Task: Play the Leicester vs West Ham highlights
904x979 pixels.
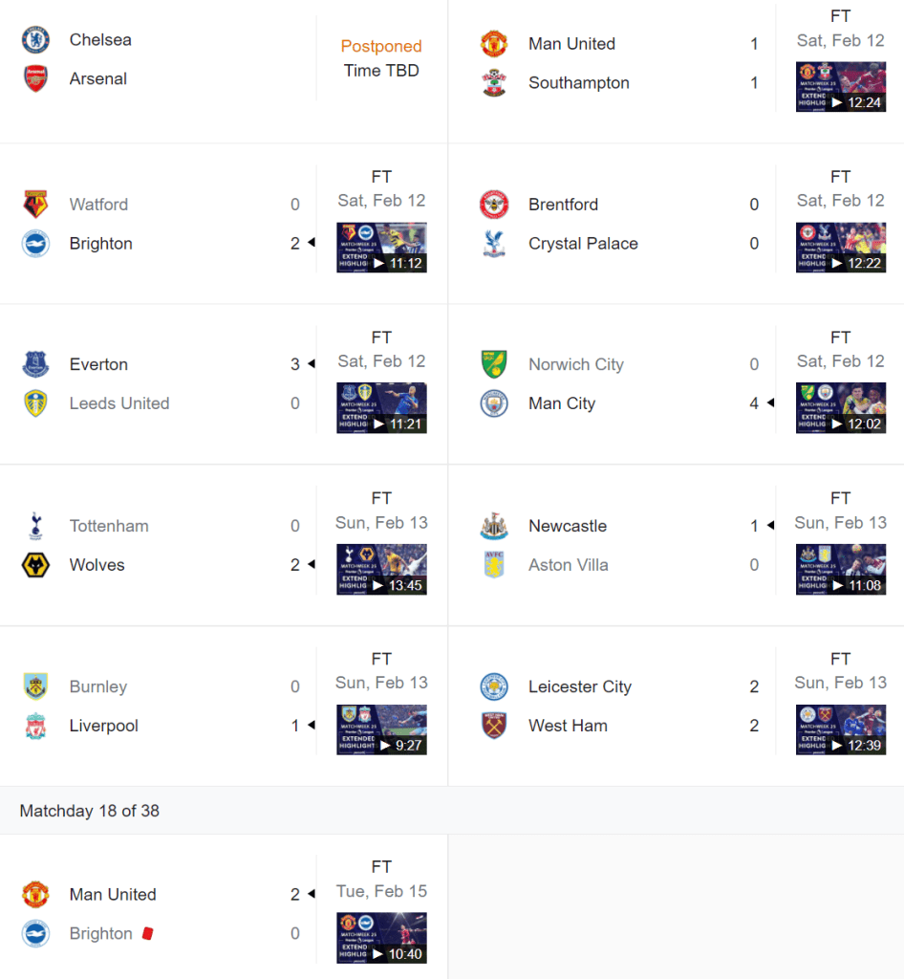Action: [840, 730]
